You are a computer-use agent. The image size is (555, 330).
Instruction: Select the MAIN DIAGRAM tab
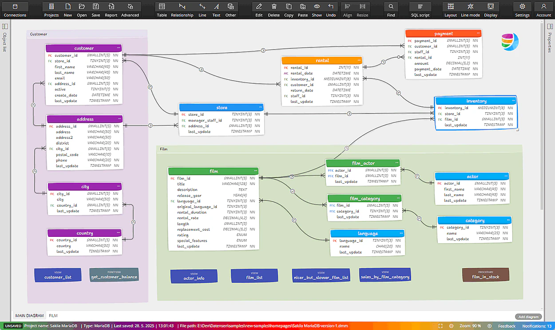click(x=29, y=315)
